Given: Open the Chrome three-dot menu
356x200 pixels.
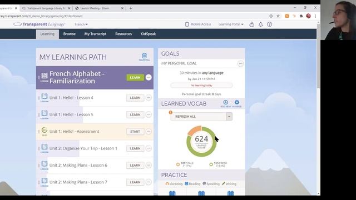Looking at the screenshot, I should coord(315,16).
